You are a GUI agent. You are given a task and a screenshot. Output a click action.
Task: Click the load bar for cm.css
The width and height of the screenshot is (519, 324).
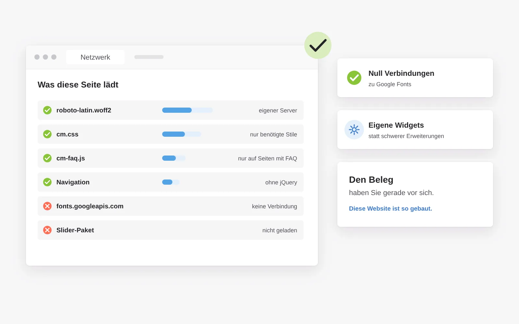coord(182,134)
